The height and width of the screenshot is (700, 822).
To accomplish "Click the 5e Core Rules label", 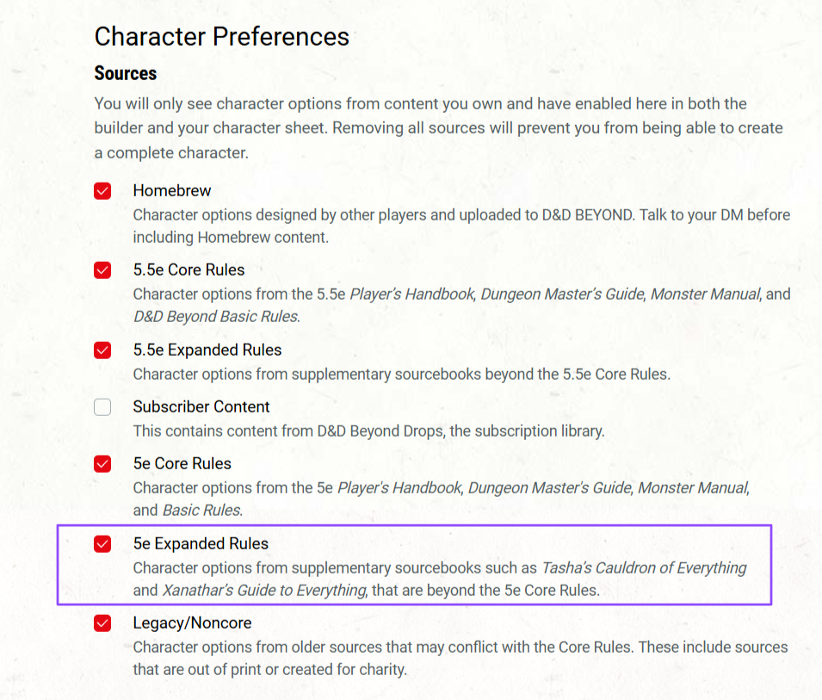I will 182,463.
